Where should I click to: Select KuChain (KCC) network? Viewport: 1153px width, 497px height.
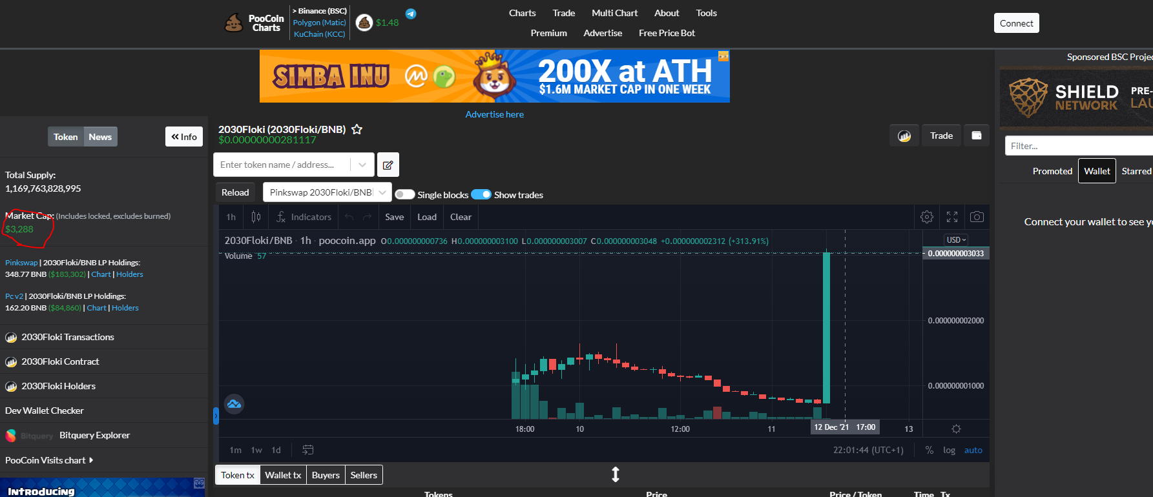pos(319,34)
